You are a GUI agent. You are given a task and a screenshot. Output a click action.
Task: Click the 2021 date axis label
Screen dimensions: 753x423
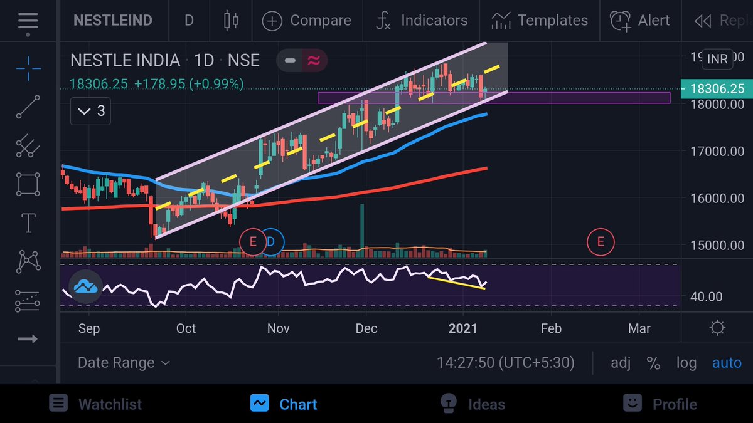(x=463, y=328)
